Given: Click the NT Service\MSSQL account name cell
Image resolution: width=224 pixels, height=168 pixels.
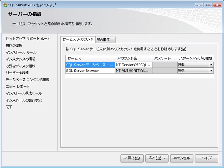Looking at the screenshot, I should [x=134, y=65].
